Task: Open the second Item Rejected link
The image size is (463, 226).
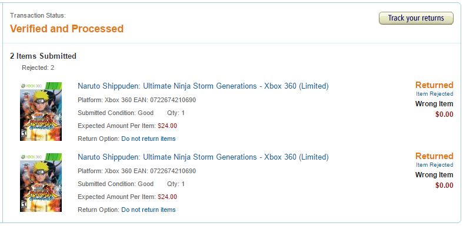Action: tap(434, 165)
